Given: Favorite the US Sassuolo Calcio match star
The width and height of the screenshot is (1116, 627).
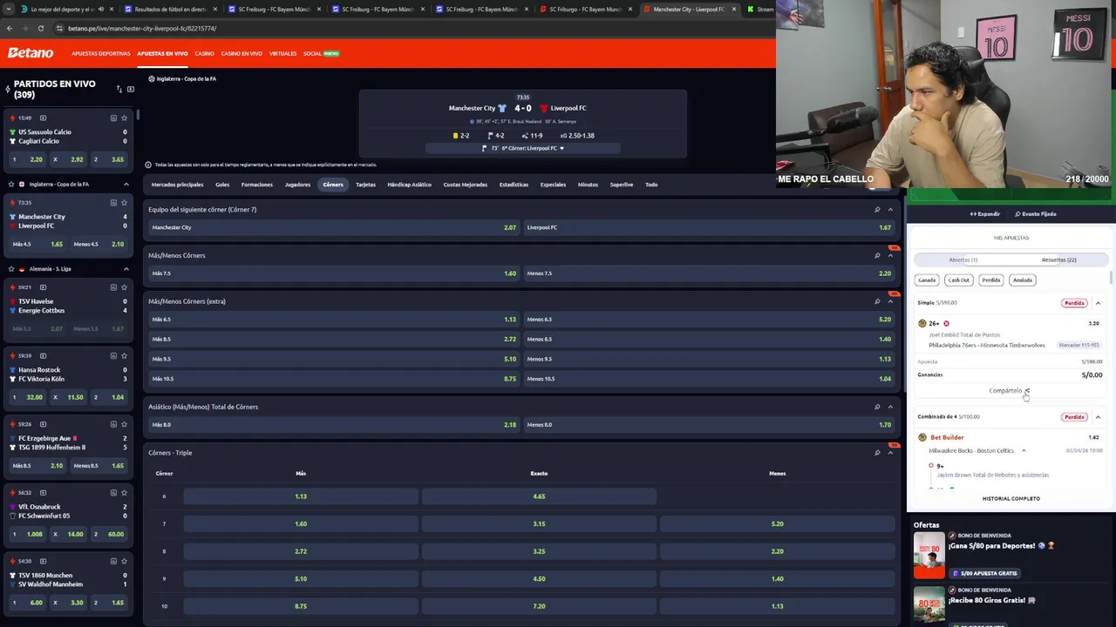Looking at the screenshot, I should tap(124, 118).
